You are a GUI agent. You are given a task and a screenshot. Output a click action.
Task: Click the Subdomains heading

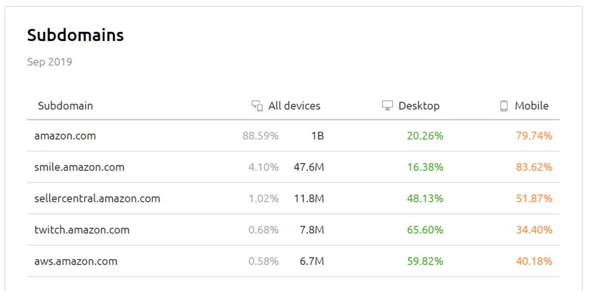click(x=75, y=35)
